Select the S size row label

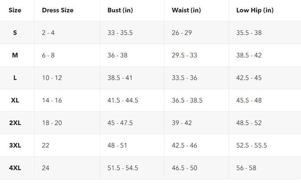[15, 33]
